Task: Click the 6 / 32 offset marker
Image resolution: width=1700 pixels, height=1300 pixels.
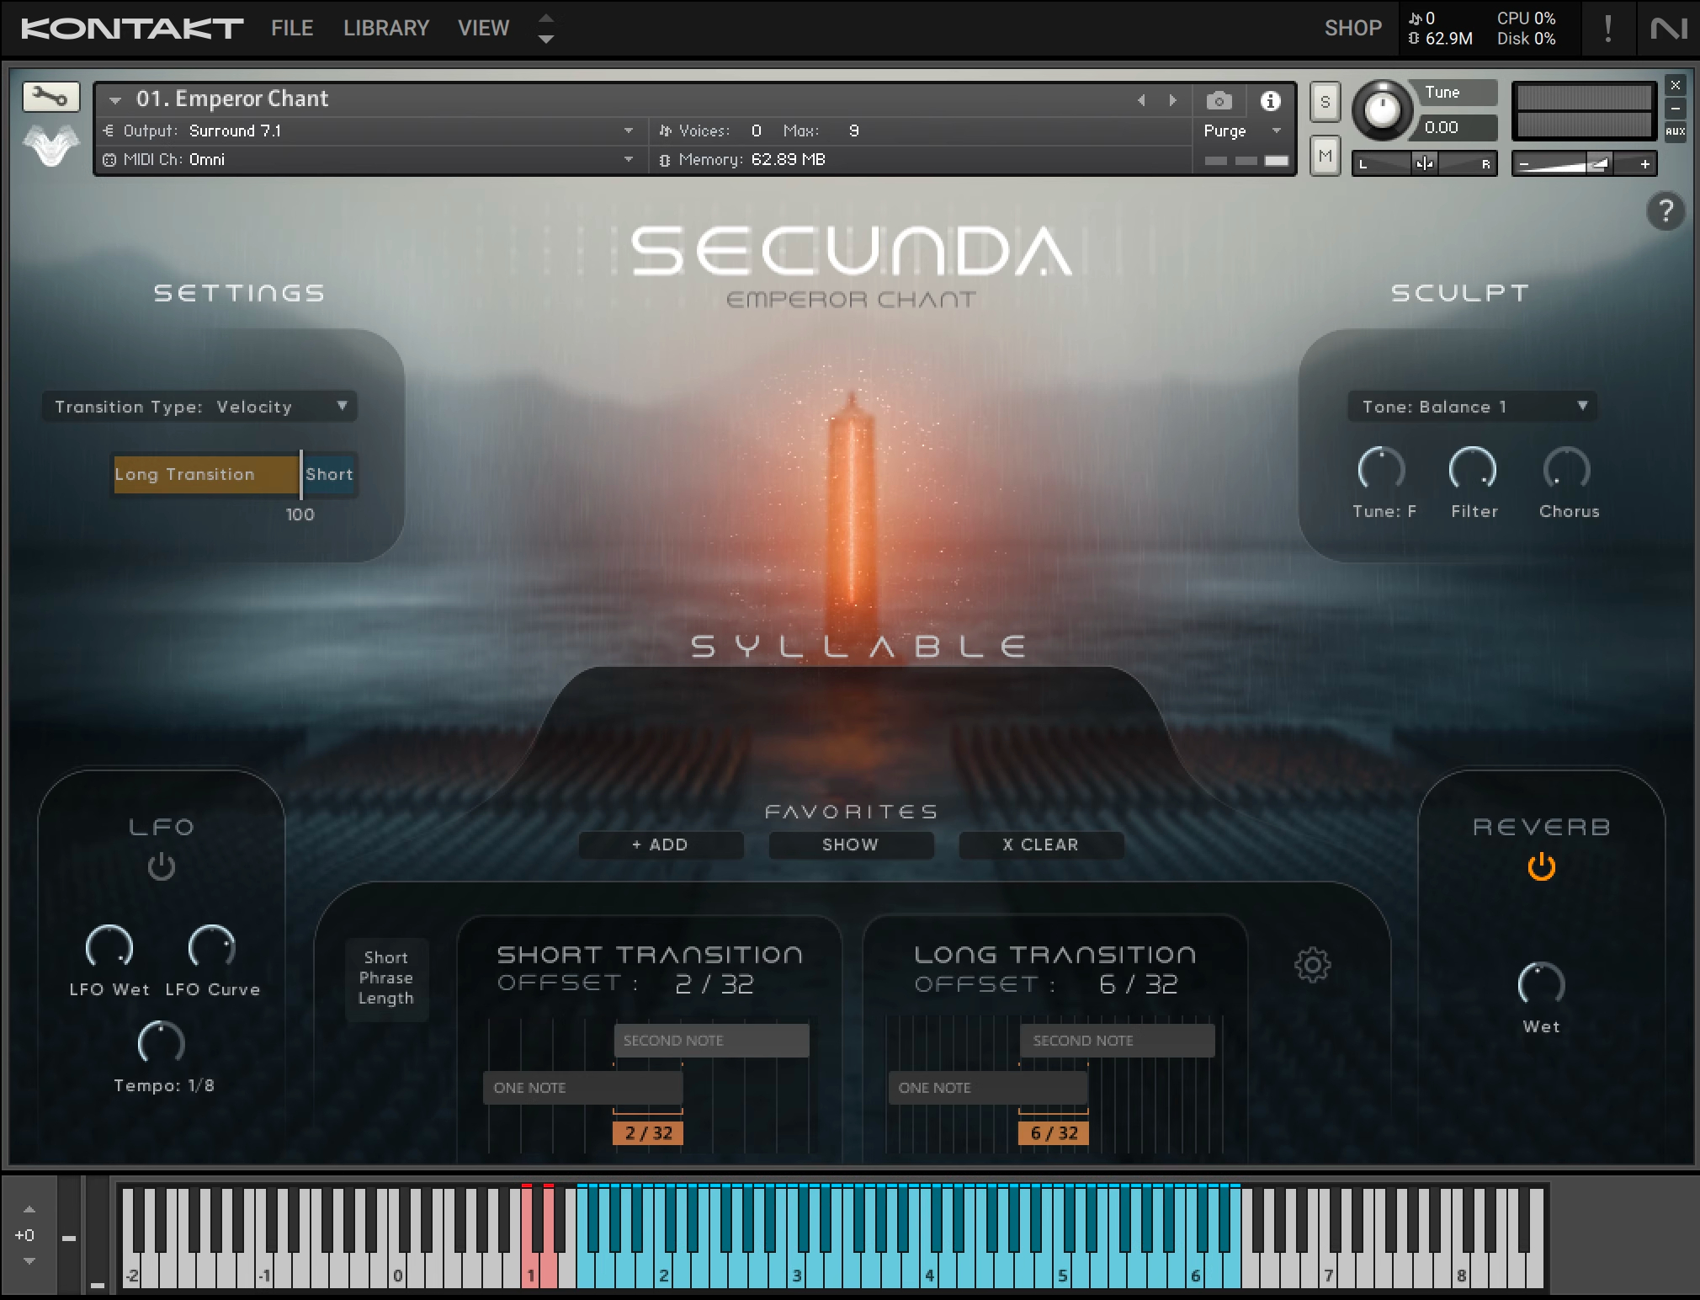Action: [1054, 1133]
